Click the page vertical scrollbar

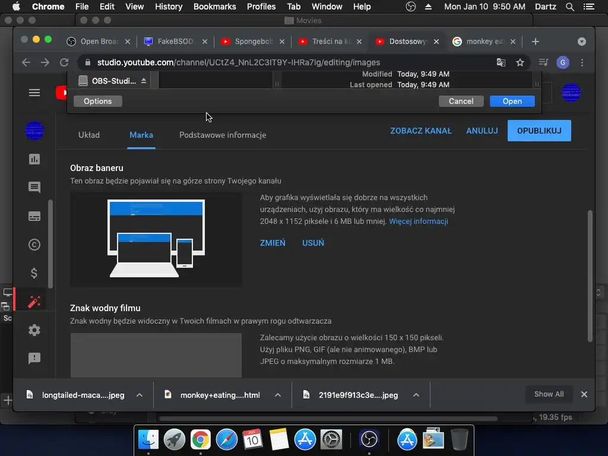click(590, 276)
